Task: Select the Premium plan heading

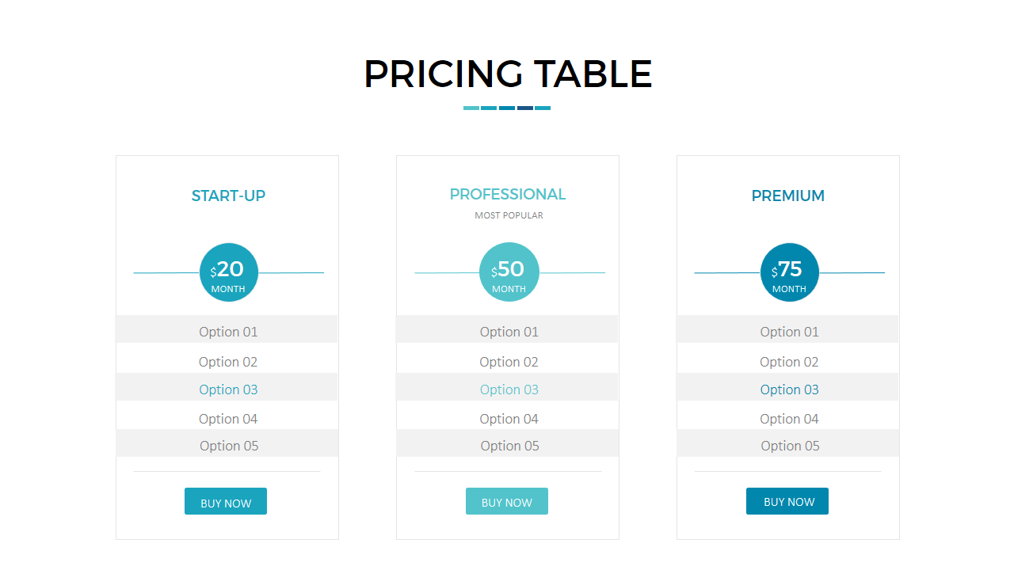Action: (x=788, y=196)
